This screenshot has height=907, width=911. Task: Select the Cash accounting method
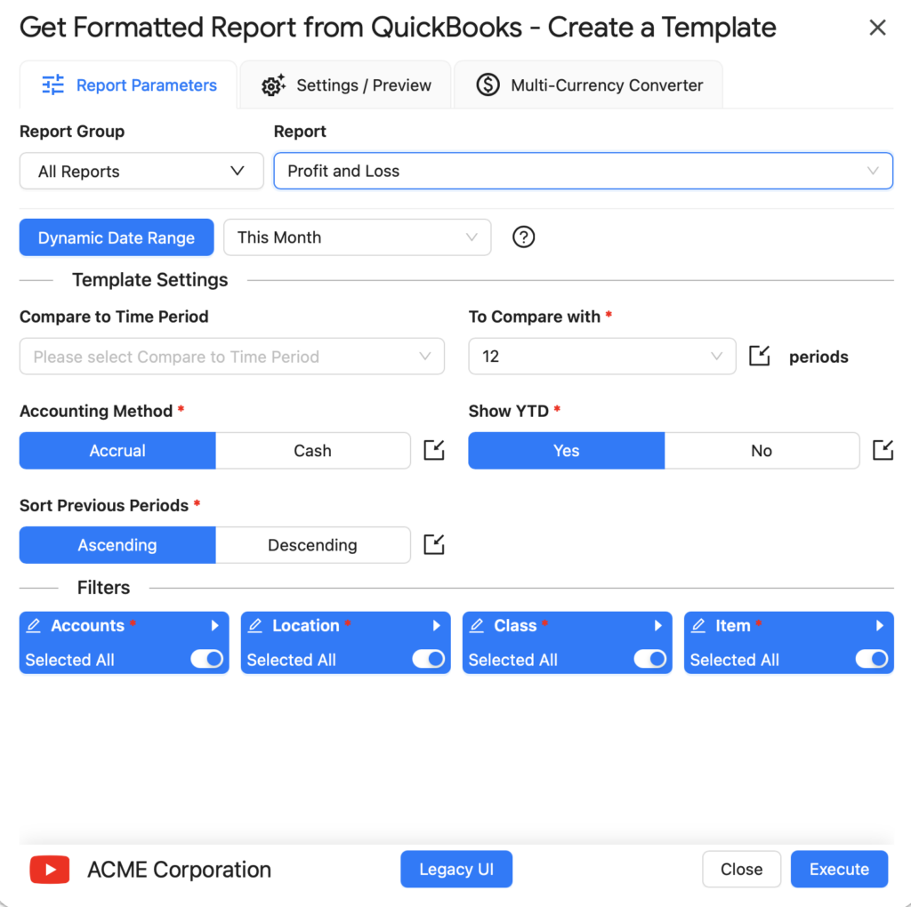click(x=312, y=451)
